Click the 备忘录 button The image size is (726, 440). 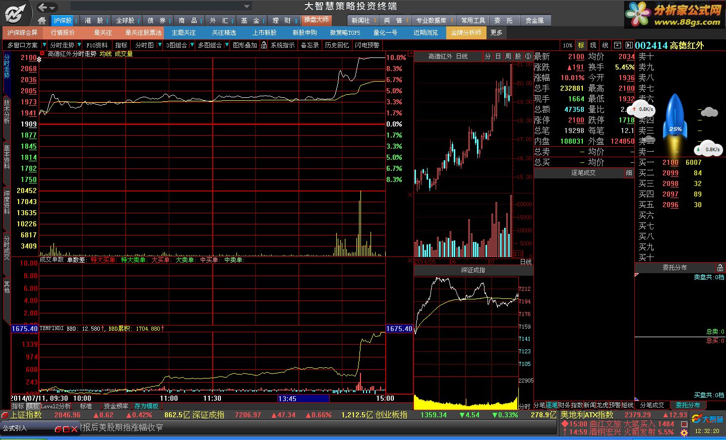click(x=310, y=45)
